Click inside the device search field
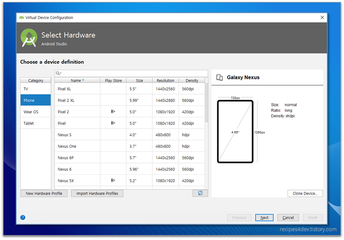This screenshot has height=240, width=344. coord(131,73)
